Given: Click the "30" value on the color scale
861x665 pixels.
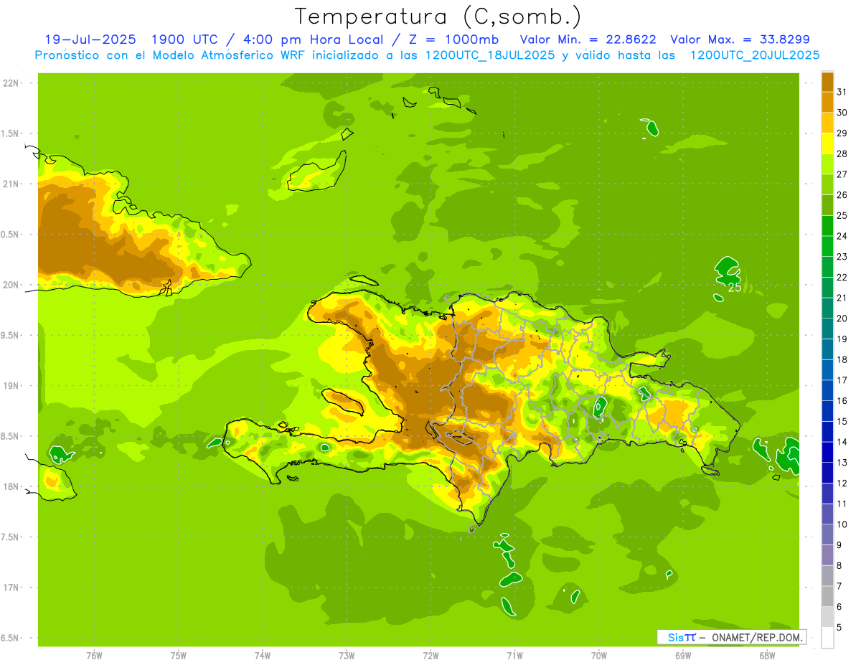Looking at the screenshot, I should (842, 113).
